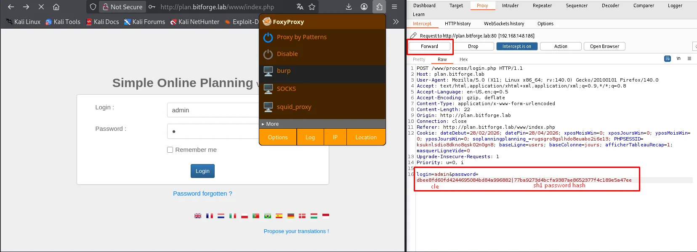Select the Danish flag

[x=302, y=216]
